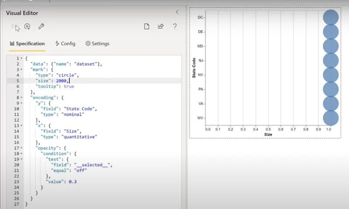Click the NY y-axis label

[x=200, y=75]
